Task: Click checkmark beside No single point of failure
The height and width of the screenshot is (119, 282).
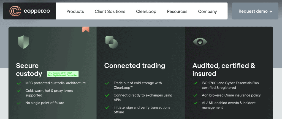Action: click(19, 103)
